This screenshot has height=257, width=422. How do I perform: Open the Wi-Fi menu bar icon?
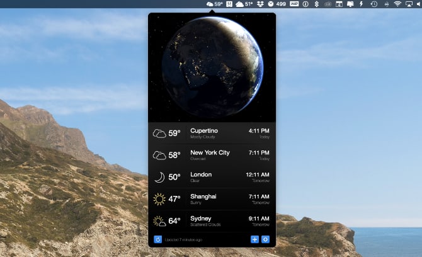click(397, 4)
